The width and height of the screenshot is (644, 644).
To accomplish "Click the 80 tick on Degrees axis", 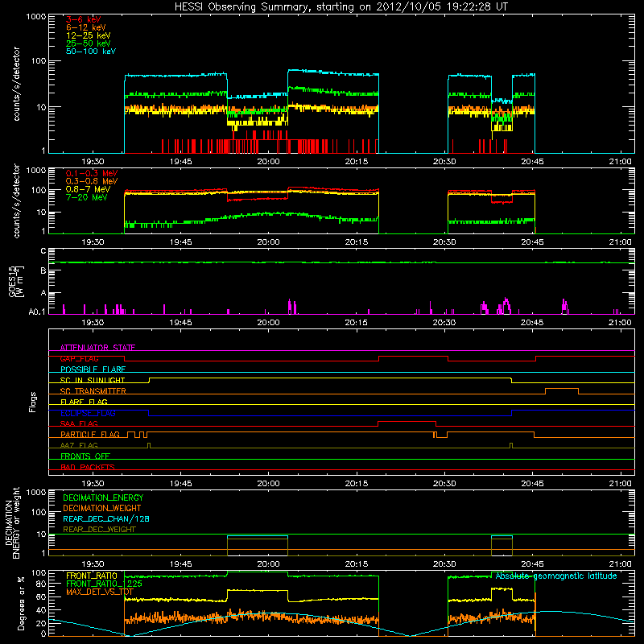I will [41, 584].
